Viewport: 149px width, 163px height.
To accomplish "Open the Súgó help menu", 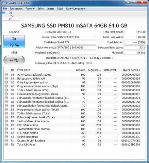I will click(x=60, y=8).
